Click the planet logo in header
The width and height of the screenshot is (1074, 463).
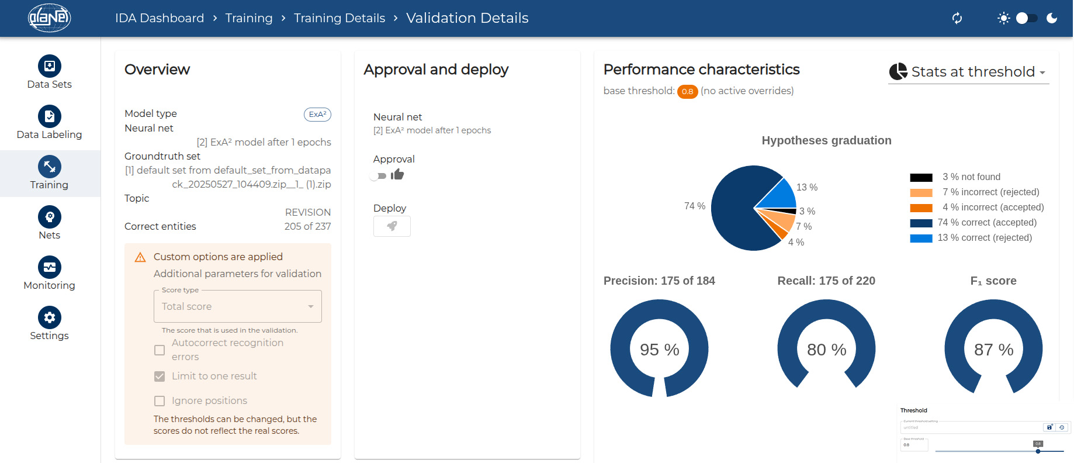pyautogui.click(x=50, y=18)
